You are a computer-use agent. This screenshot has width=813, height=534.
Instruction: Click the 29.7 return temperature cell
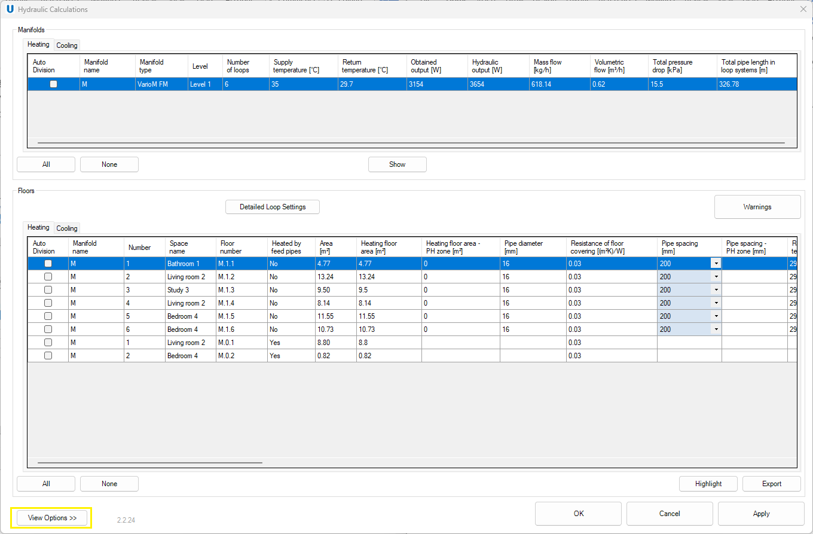372,84
